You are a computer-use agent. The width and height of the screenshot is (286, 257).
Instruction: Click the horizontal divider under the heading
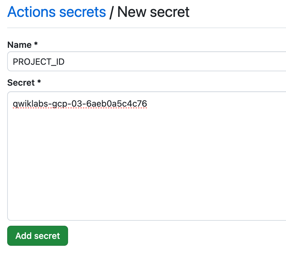(x=146, y=28)
